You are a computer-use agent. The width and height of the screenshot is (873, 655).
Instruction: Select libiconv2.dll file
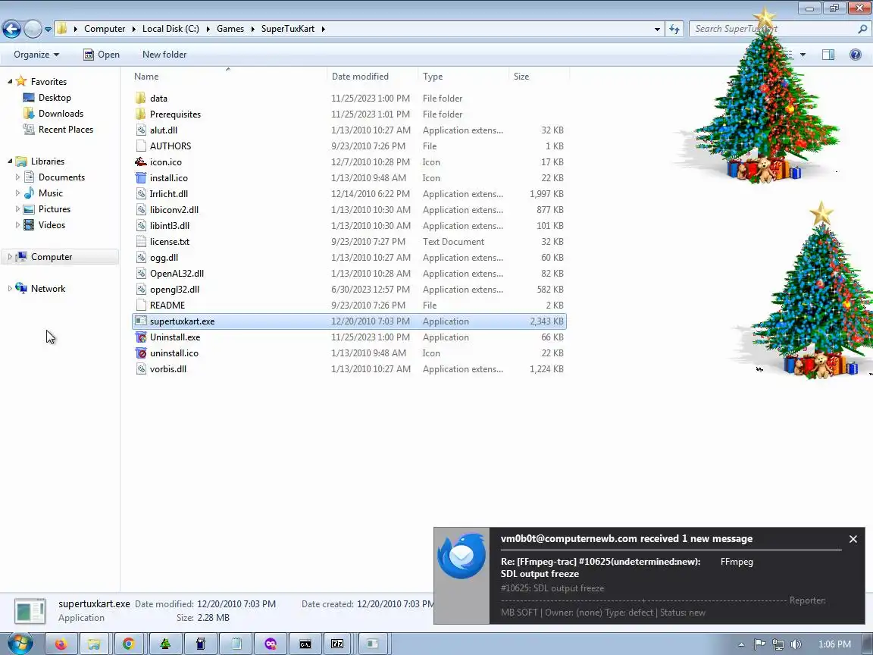coord(174,210)
